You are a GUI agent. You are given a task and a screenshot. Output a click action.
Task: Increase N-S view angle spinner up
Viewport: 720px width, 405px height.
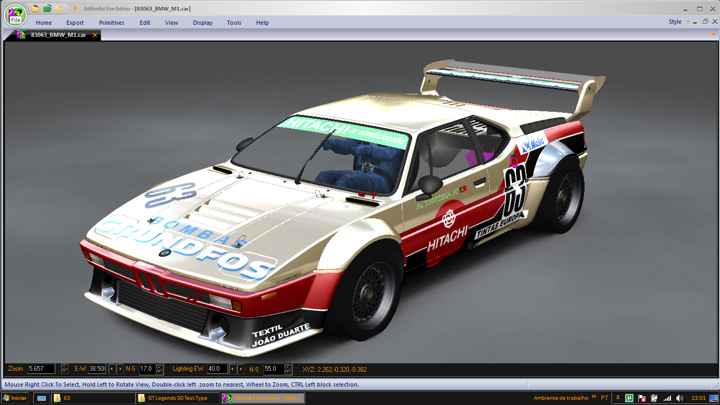tap(159, 367)
